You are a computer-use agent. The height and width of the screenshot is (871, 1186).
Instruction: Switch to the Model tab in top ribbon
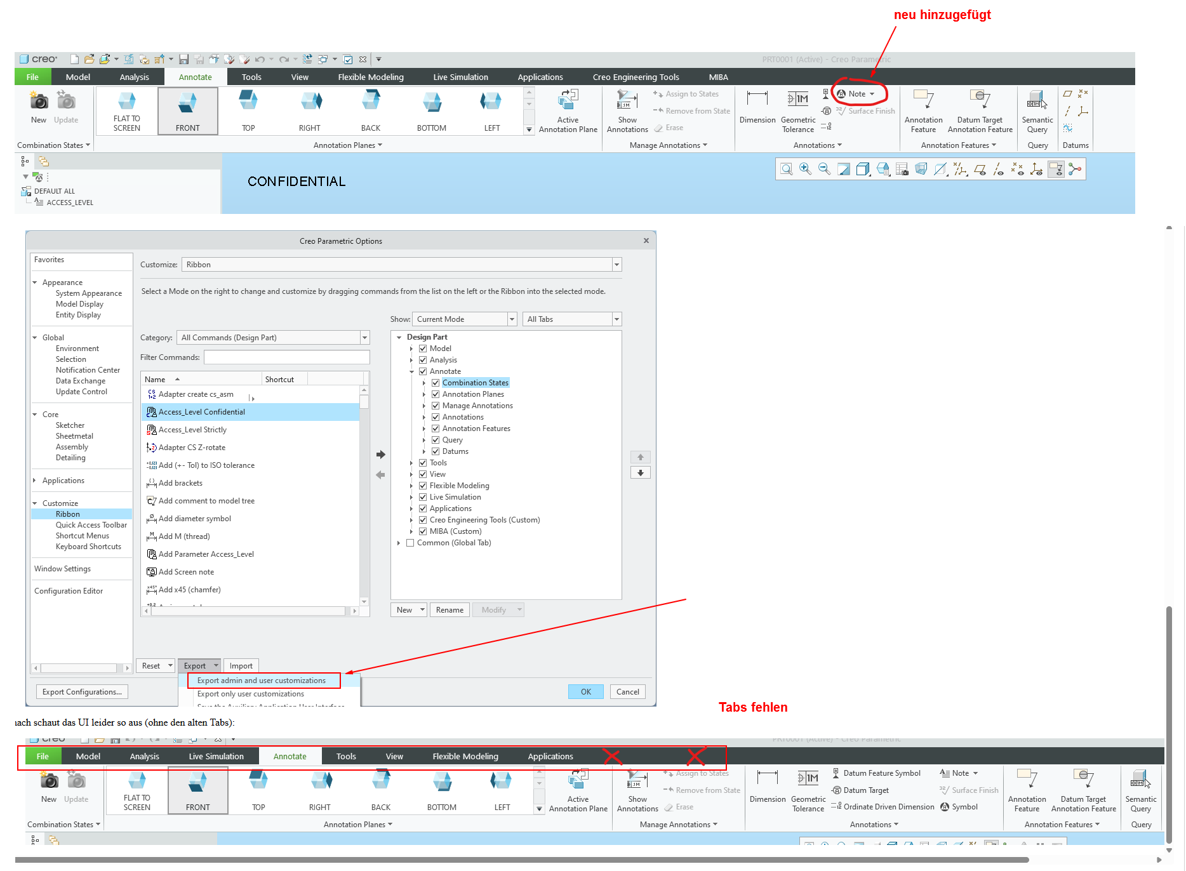pos(78,77)
